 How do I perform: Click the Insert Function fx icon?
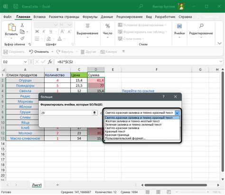50,62
